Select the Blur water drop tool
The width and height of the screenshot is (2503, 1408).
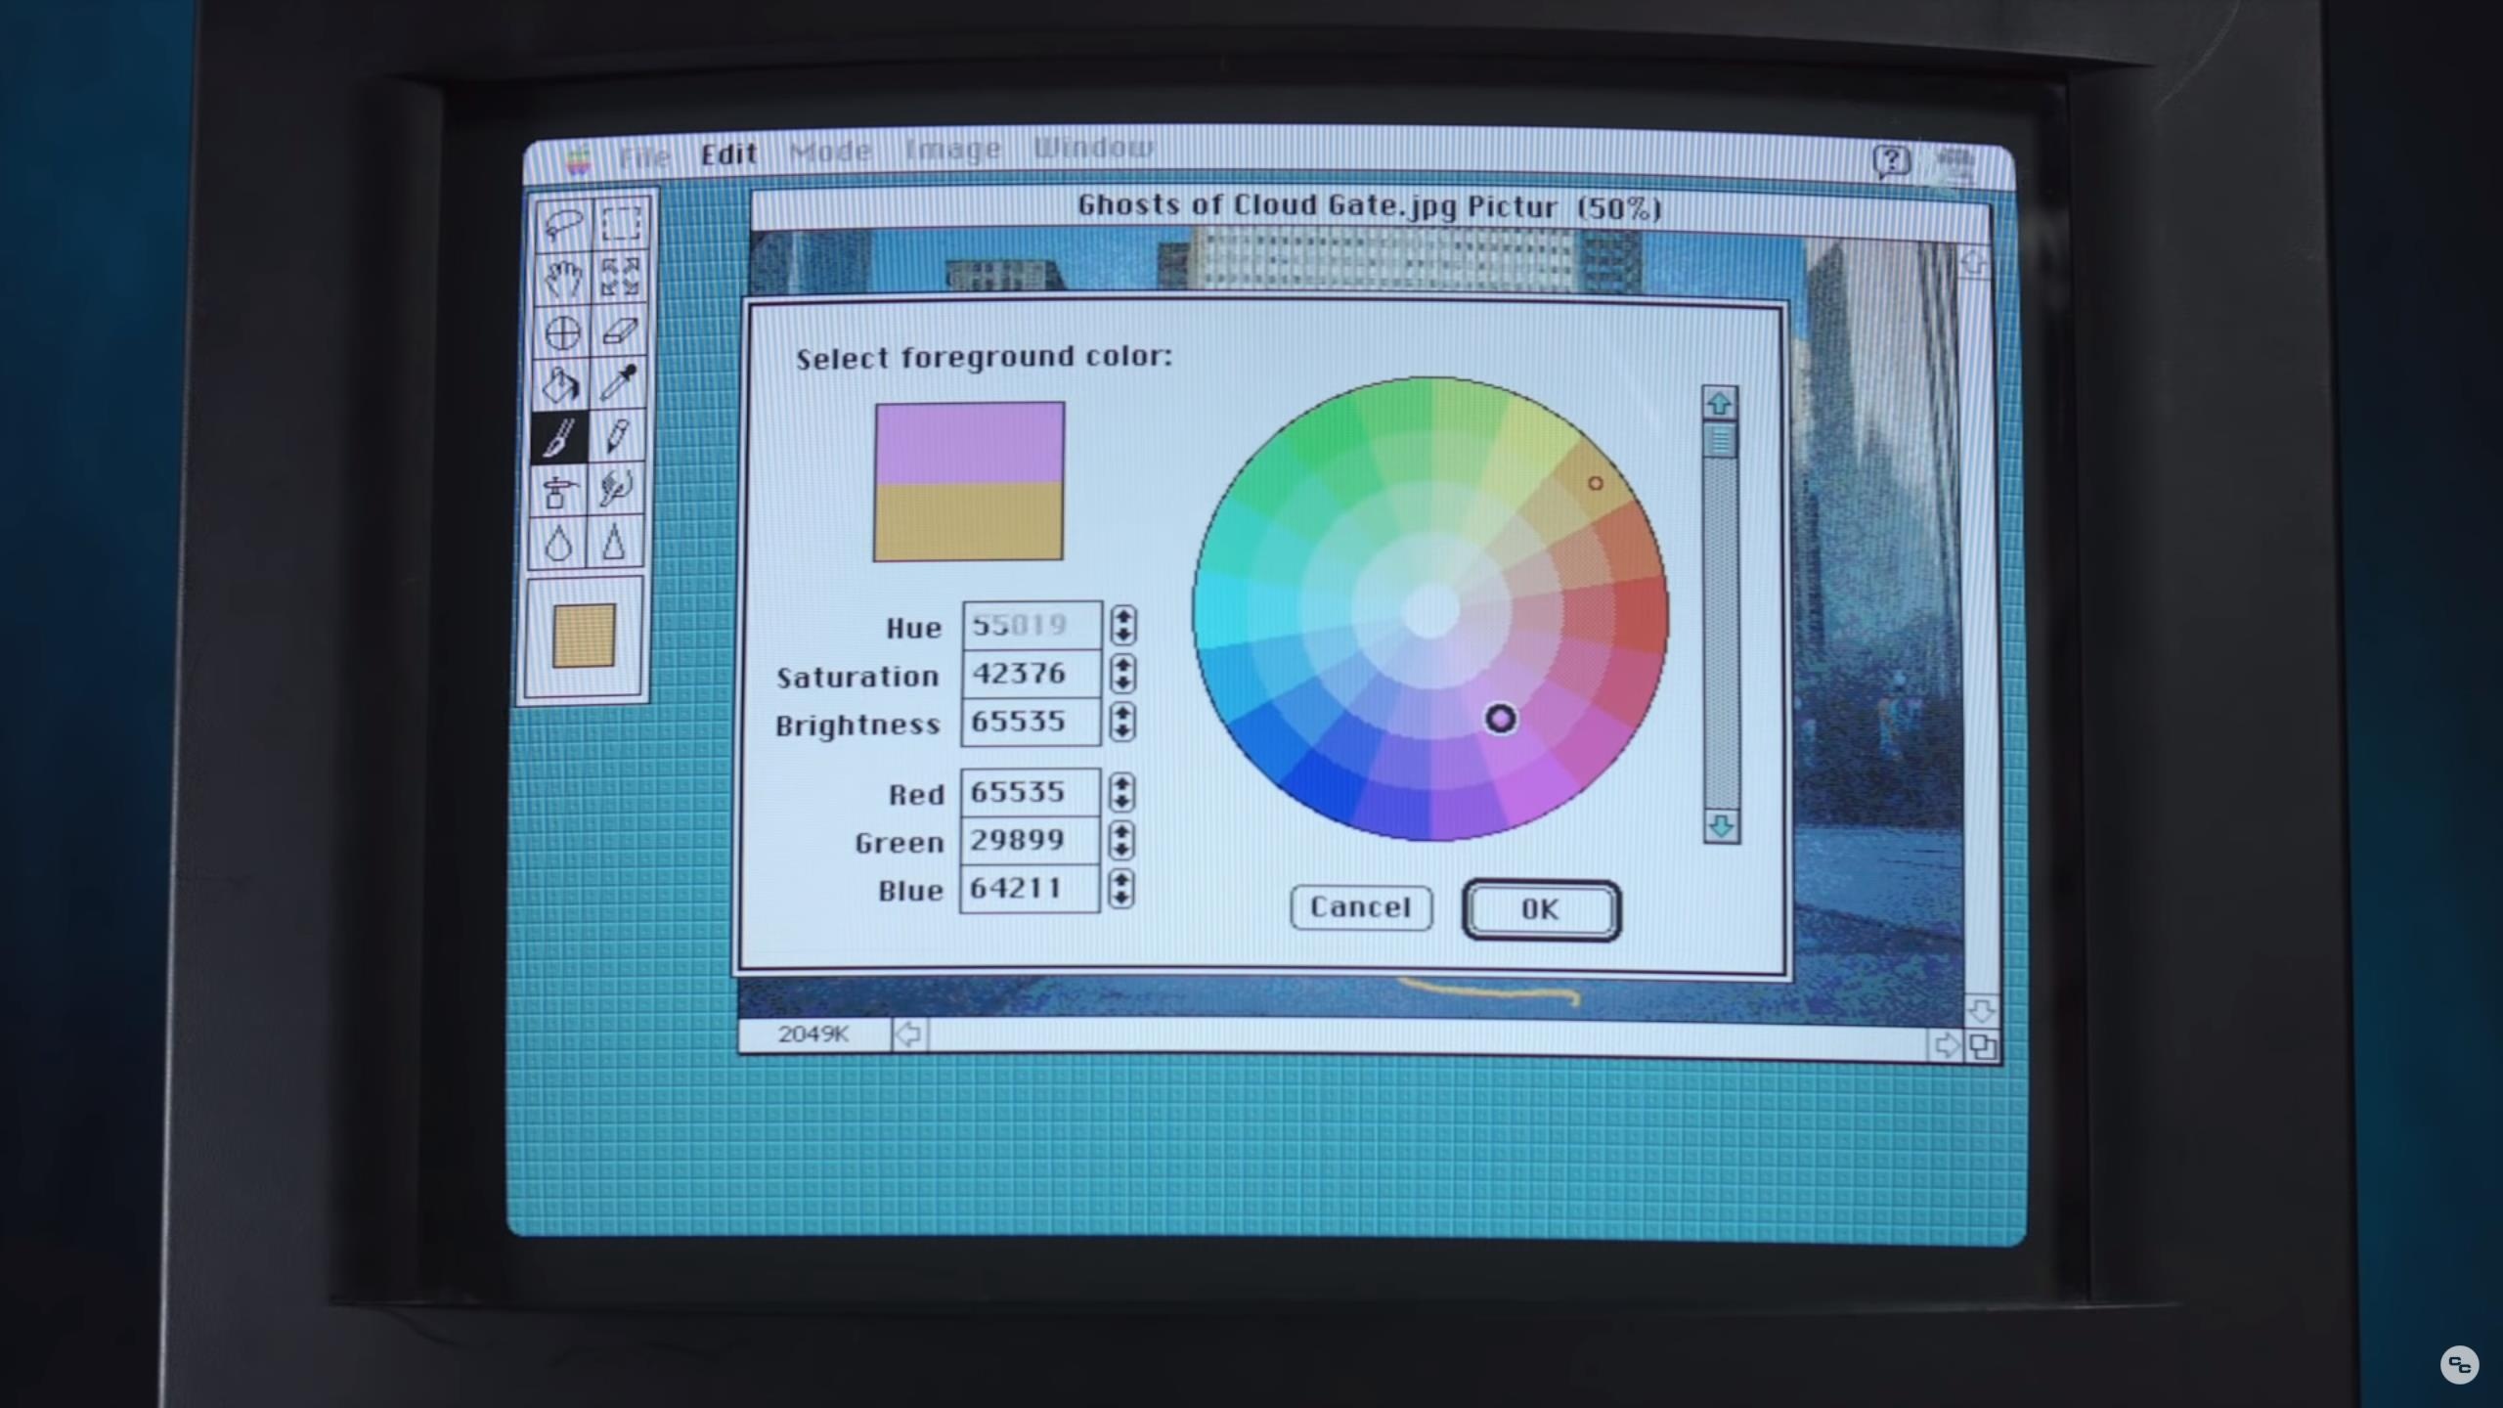(x=558, y=543)
